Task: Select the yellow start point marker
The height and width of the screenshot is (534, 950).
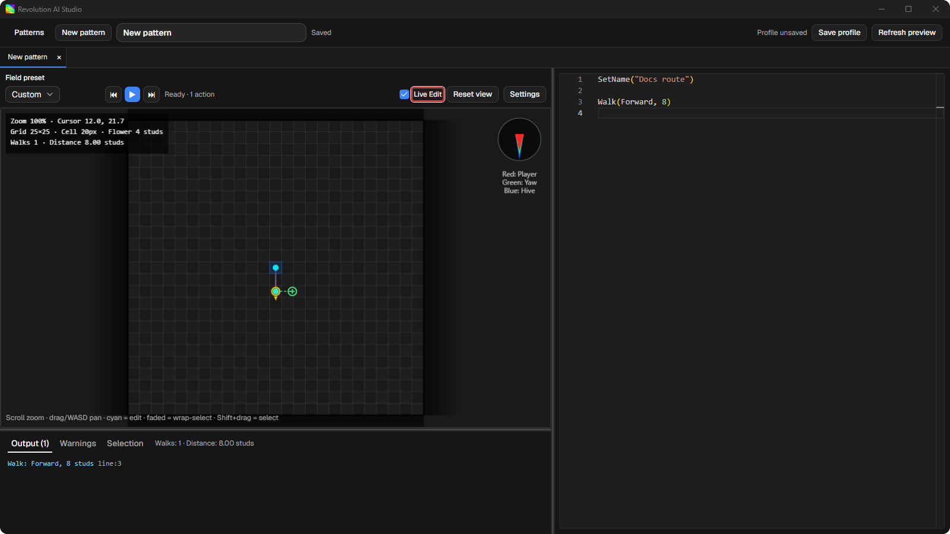Action: pos(275,291)
